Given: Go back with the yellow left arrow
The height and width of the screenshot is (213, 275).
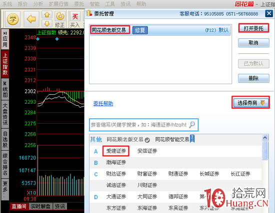Looking at the screenshot, I should coord(31,19).
